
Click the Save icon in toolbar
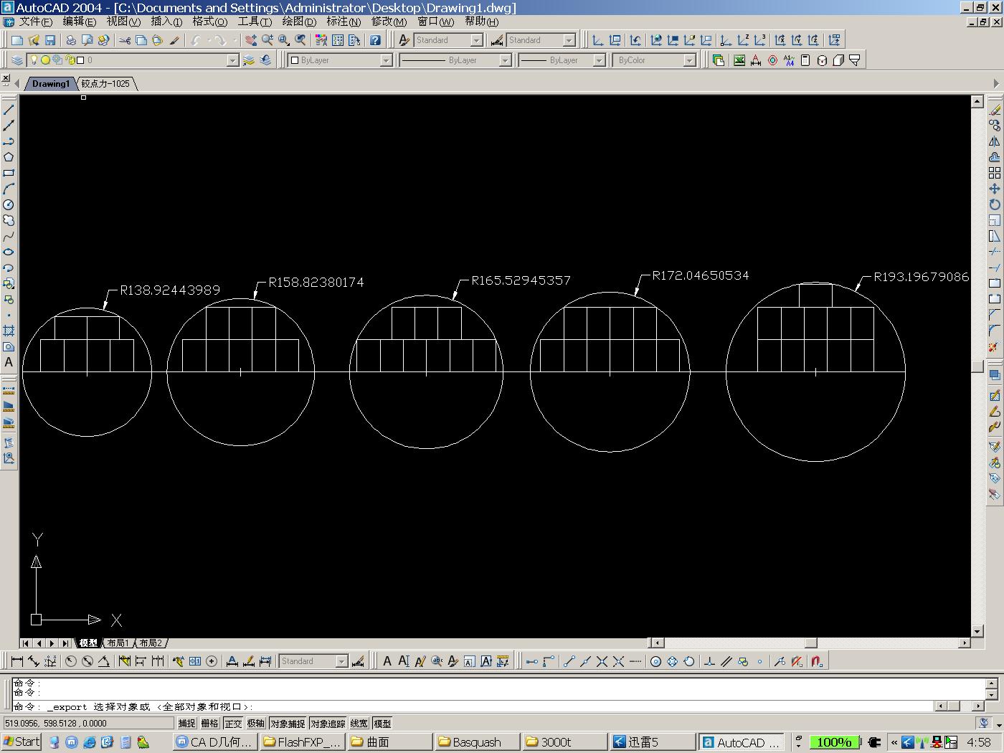50,40
